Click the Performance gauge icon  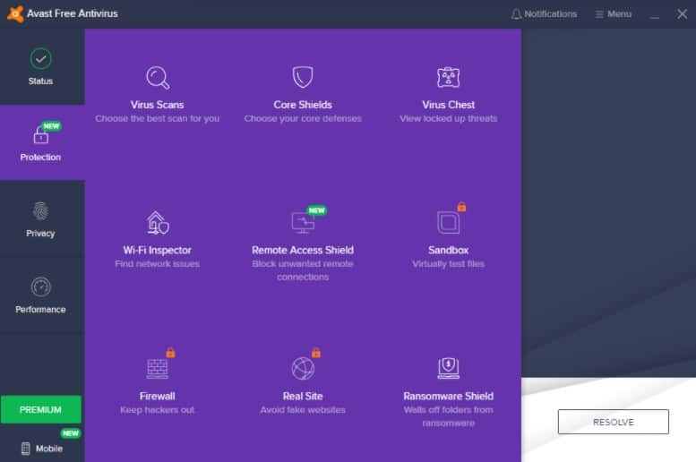click(41, 287)
